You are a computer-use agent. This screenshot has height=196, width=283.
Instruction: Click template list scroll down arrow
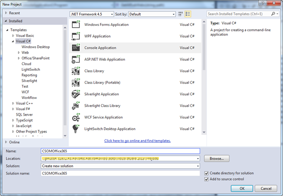click(204, 132)
